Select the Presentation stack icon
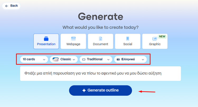 46,39
